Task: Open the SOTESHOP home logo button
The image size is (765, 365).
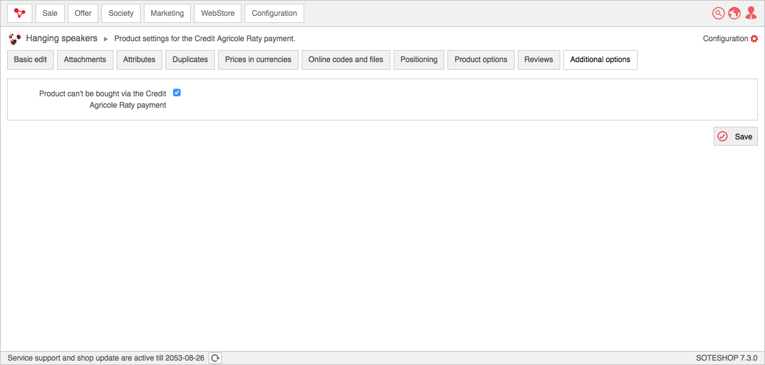Action: pyautogui.click(x=20, y=13)
